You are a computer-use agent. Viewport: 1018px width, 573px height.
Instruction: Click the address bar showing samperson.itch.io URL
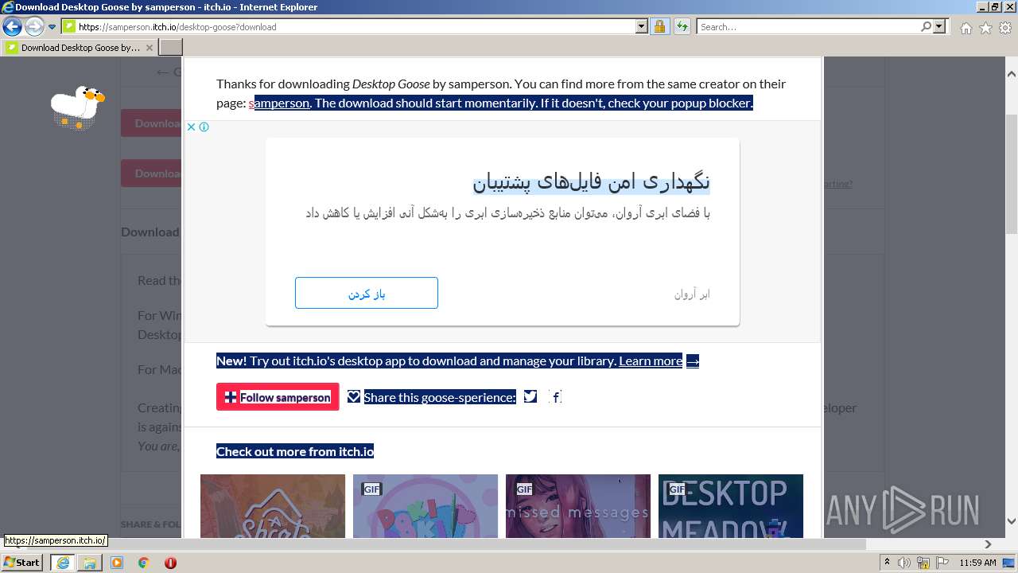(x=348, y=26)
